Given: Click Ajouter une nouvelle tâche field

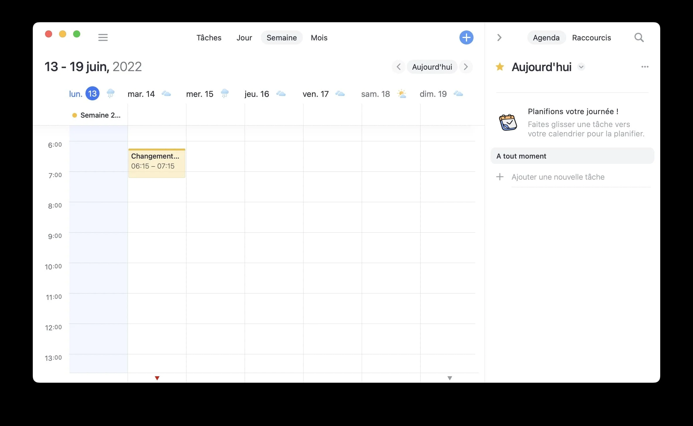Looking at the screenshot, I should coord(581,177).
